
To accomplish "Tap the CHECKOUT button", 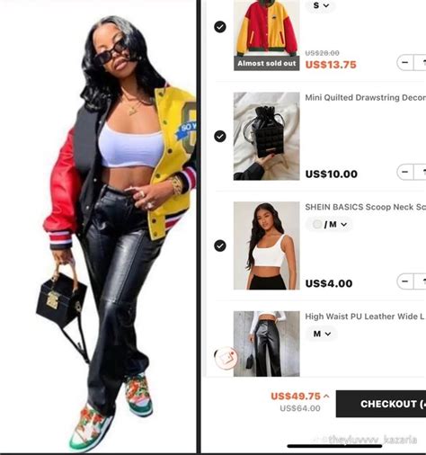I will point(381,404).
